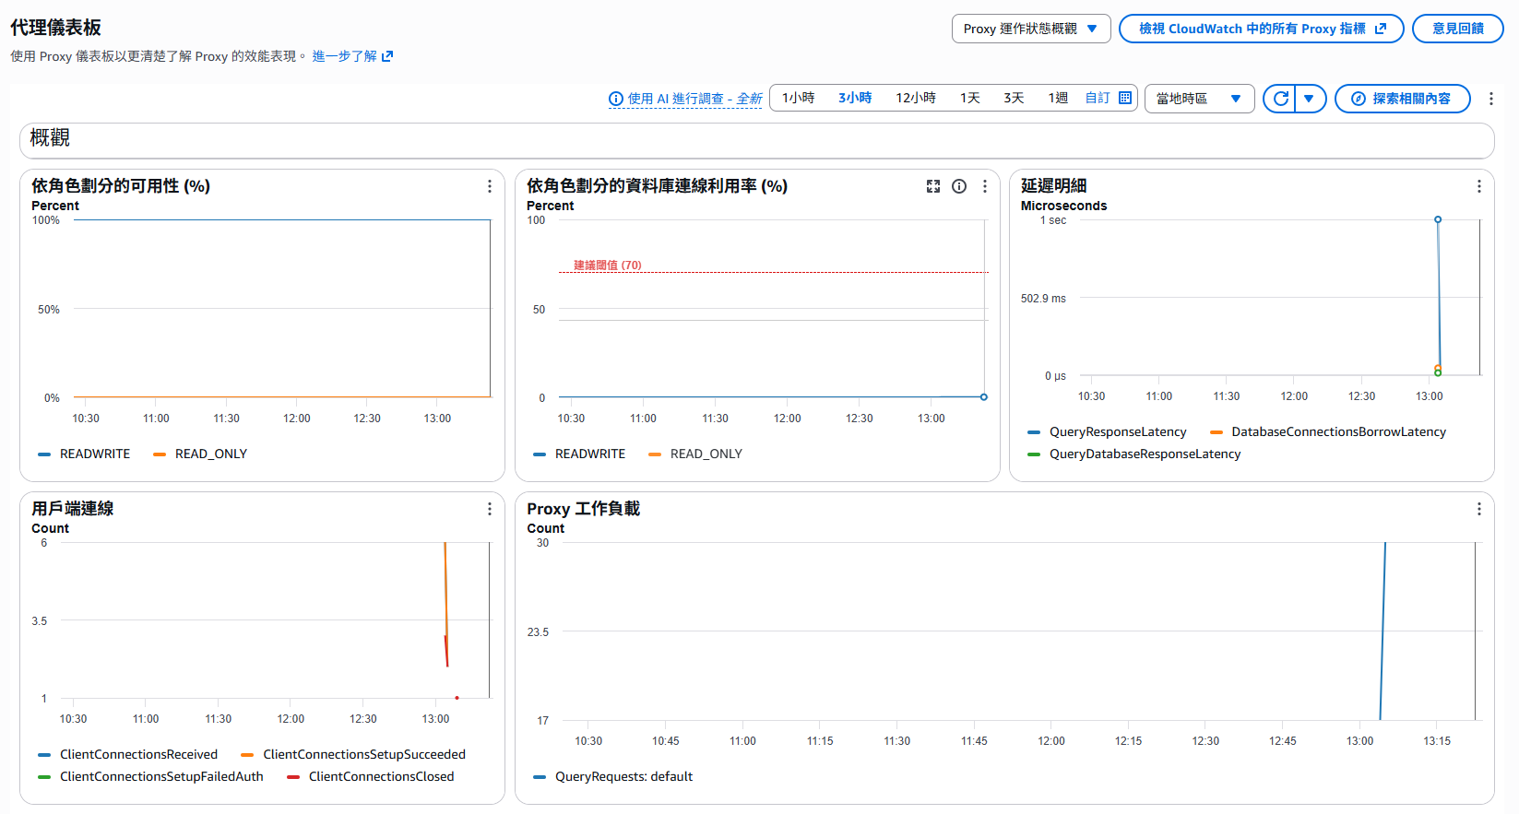Click 依角色劃分的可用性 (%) chart title
This screenshot has height=814, width=1519.
121,186
